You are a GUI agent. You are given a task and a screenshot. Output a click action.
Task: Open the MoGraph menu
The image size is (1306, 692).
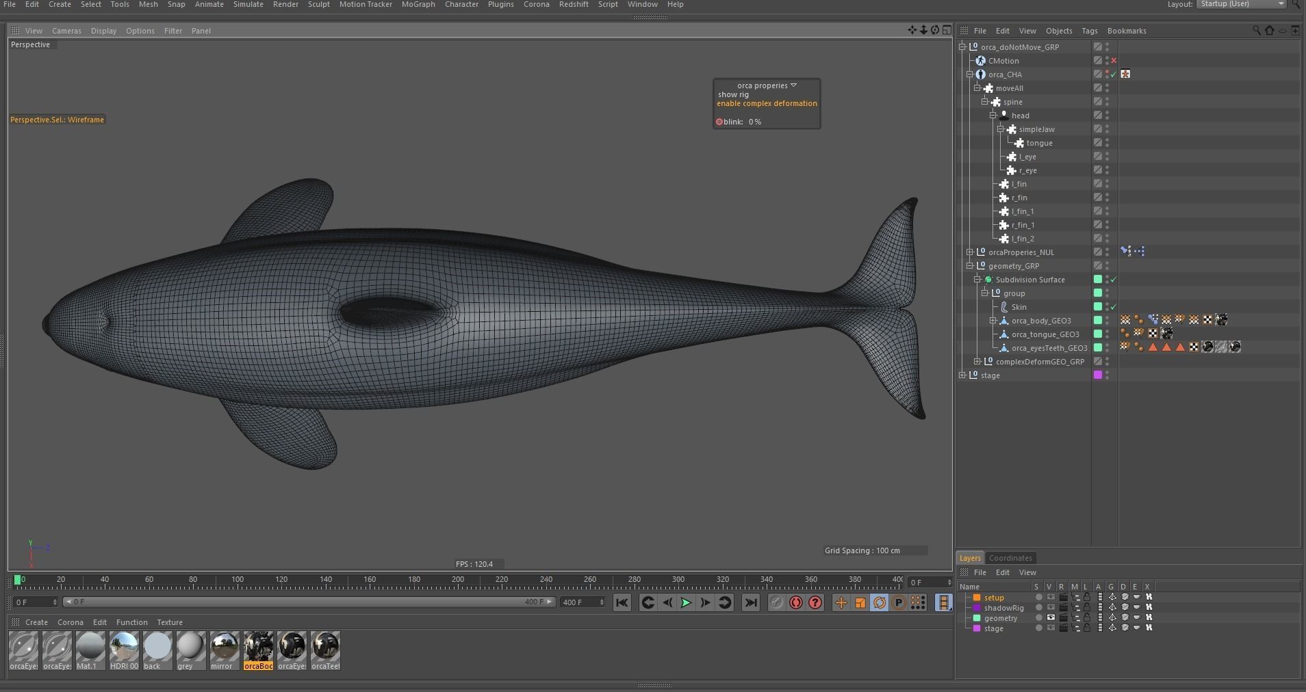418,4
